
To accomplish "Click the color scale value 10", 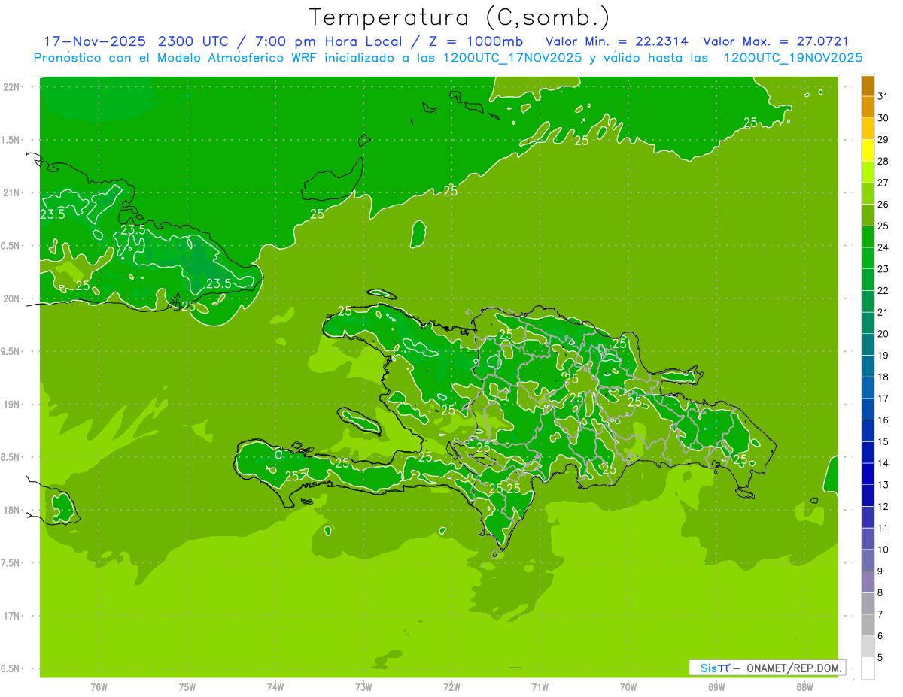I will (x=883, y=550).
